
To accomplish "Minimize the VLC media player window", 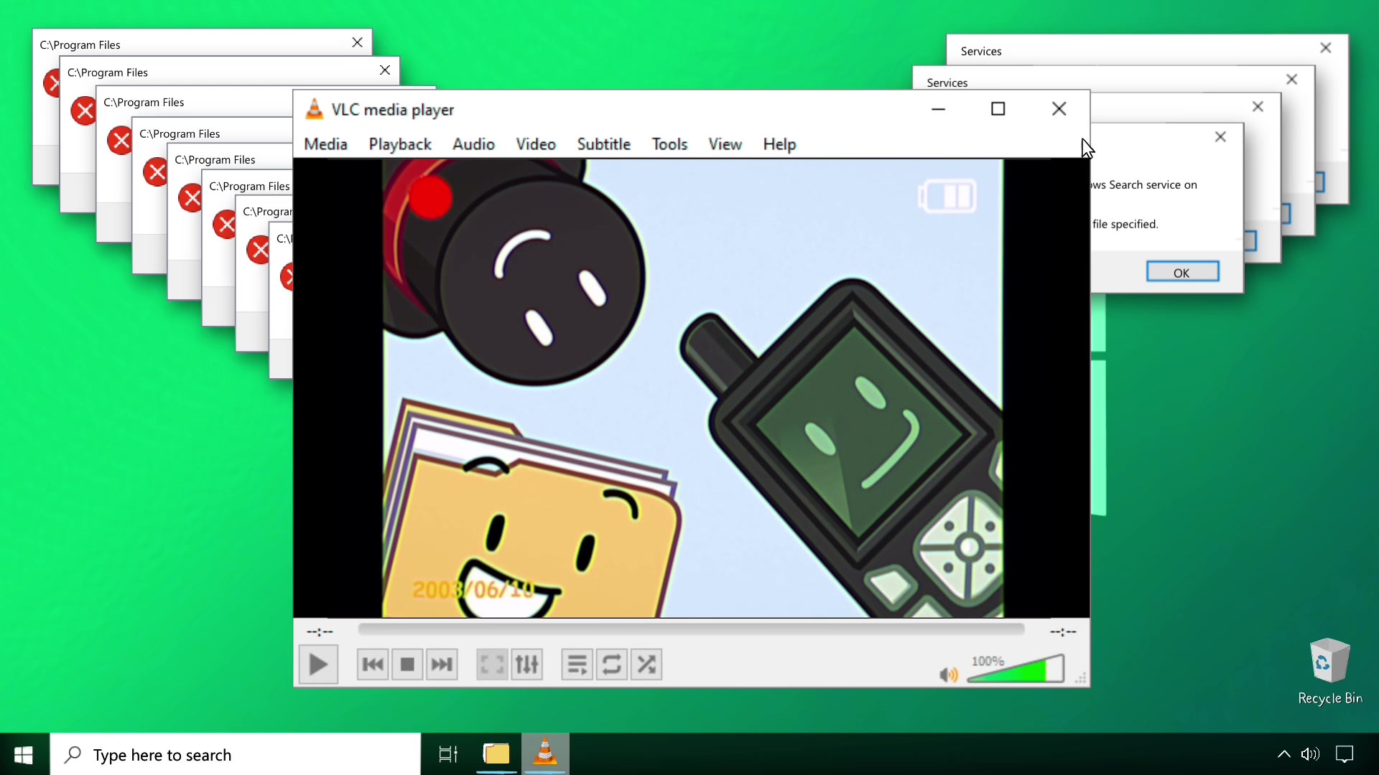I will tap(938, 109).
